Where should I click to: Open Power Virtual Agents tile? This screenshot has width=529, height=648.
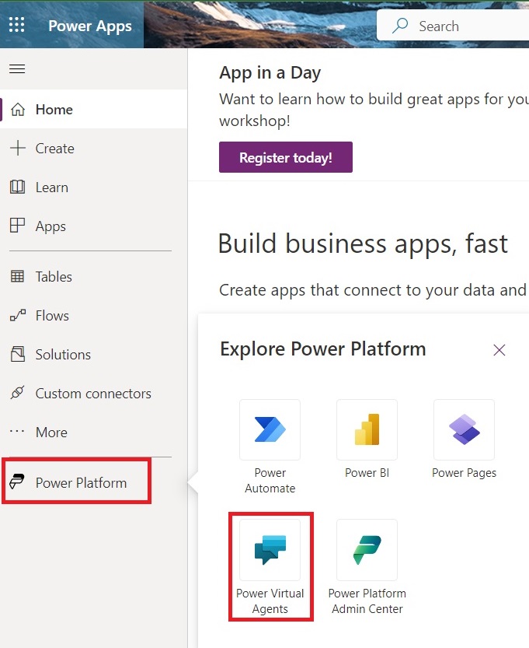click(270, 550)
